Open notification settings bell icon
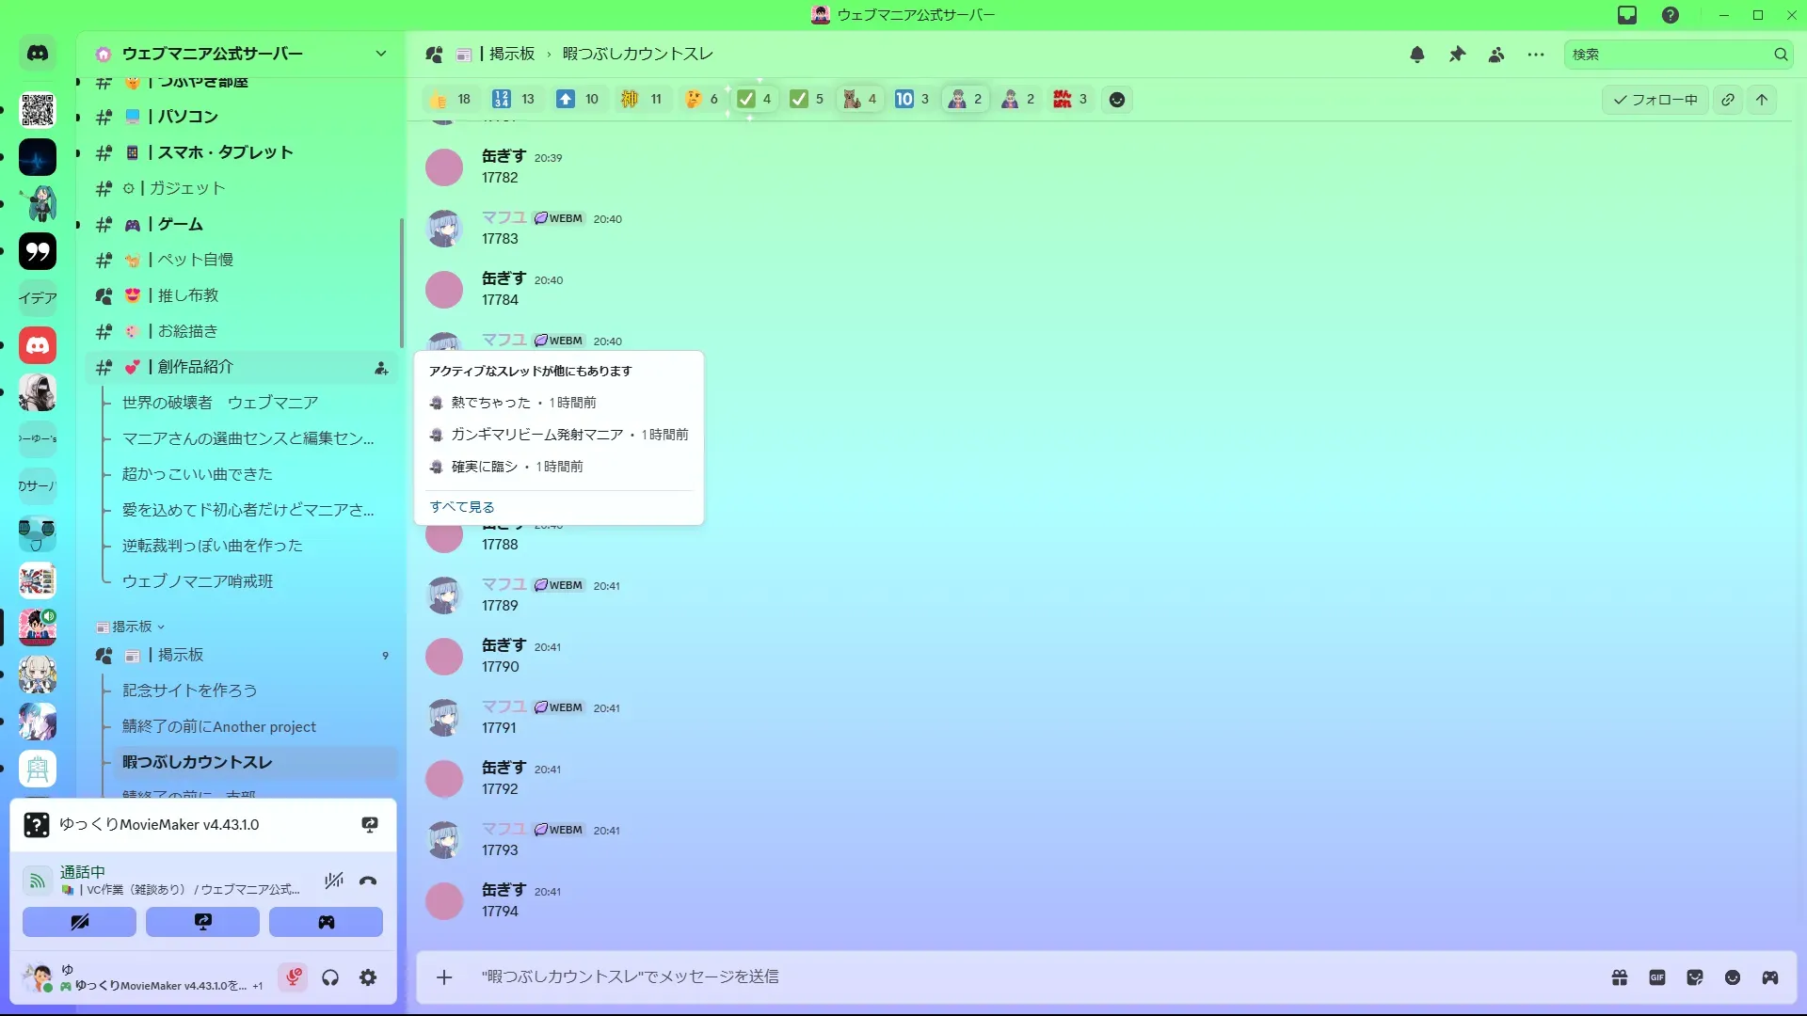This screenshot has height=1016, width=1807. (1417, 55)
